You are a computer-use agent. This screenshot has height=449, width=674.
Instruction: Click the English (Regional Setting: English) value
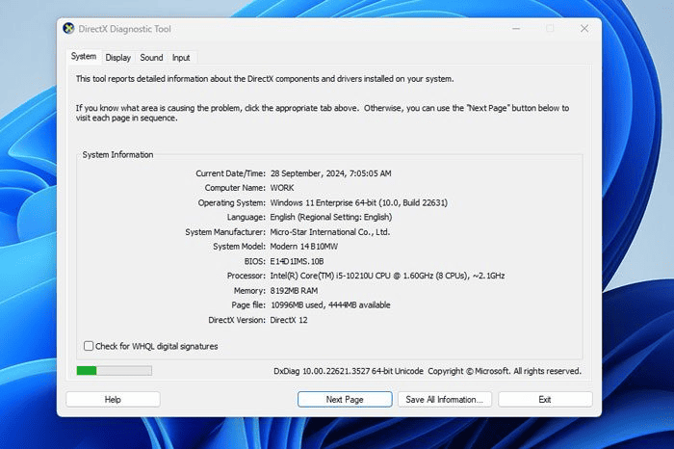tap(331, 217)
